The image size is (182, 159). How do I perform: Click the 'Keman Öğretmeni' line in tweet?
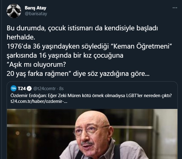point(89,46)
